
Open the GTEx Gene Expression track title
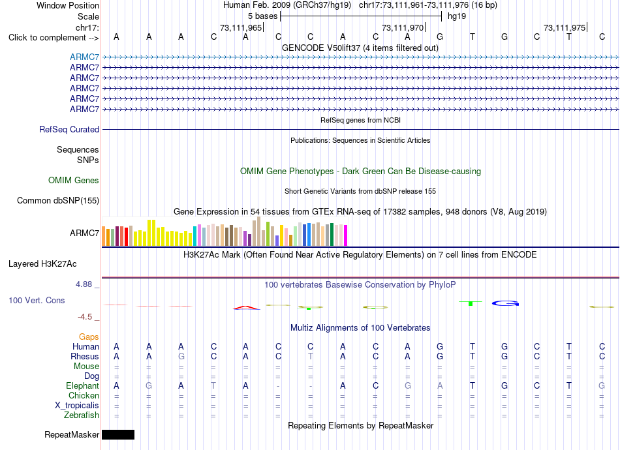360,212
